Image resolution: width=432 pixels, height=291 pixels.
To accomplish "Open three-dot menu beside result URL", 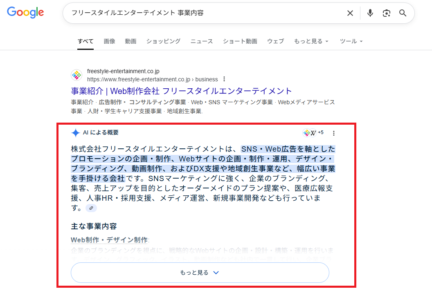I will coord(224,79).
